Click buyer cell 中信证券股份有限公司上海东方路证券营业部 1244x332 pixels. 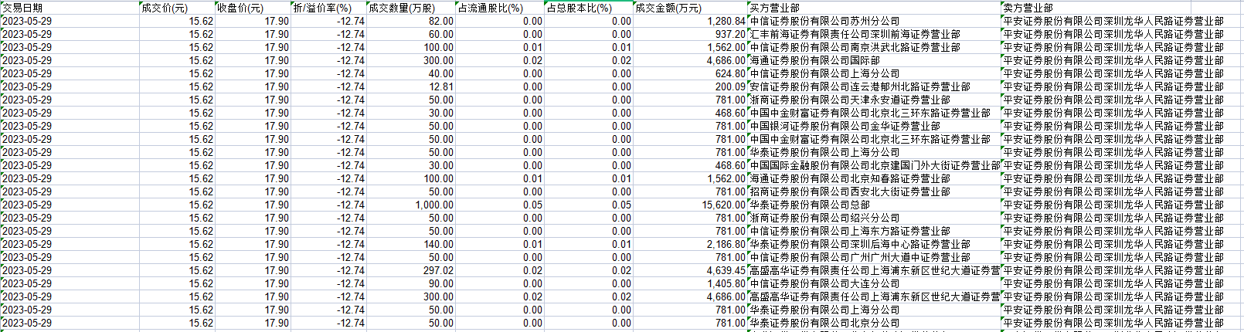click(x=875, y=232)
